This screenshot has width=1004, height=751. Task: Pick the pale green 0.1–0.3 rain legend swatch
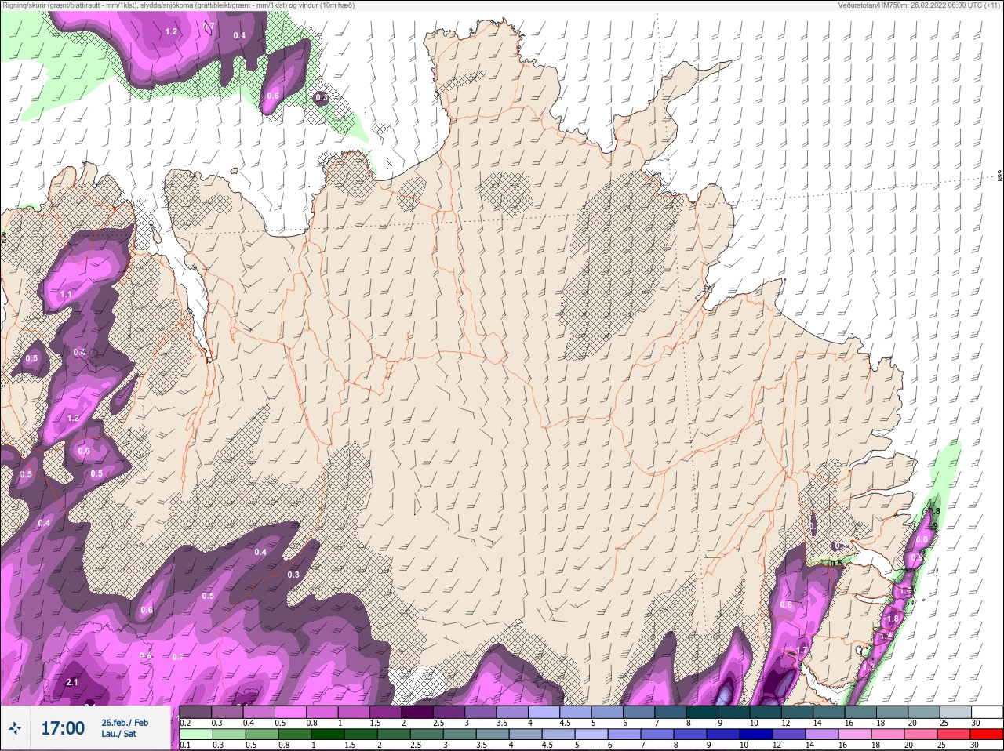[195, 734]
